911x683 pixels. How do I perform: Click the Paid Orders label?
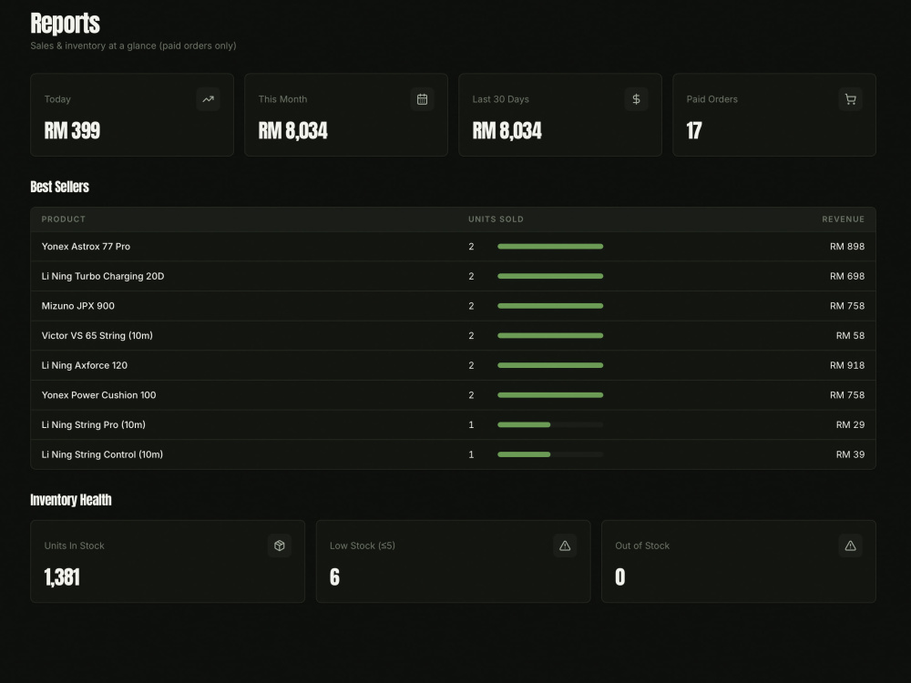(x=712, y=99)
